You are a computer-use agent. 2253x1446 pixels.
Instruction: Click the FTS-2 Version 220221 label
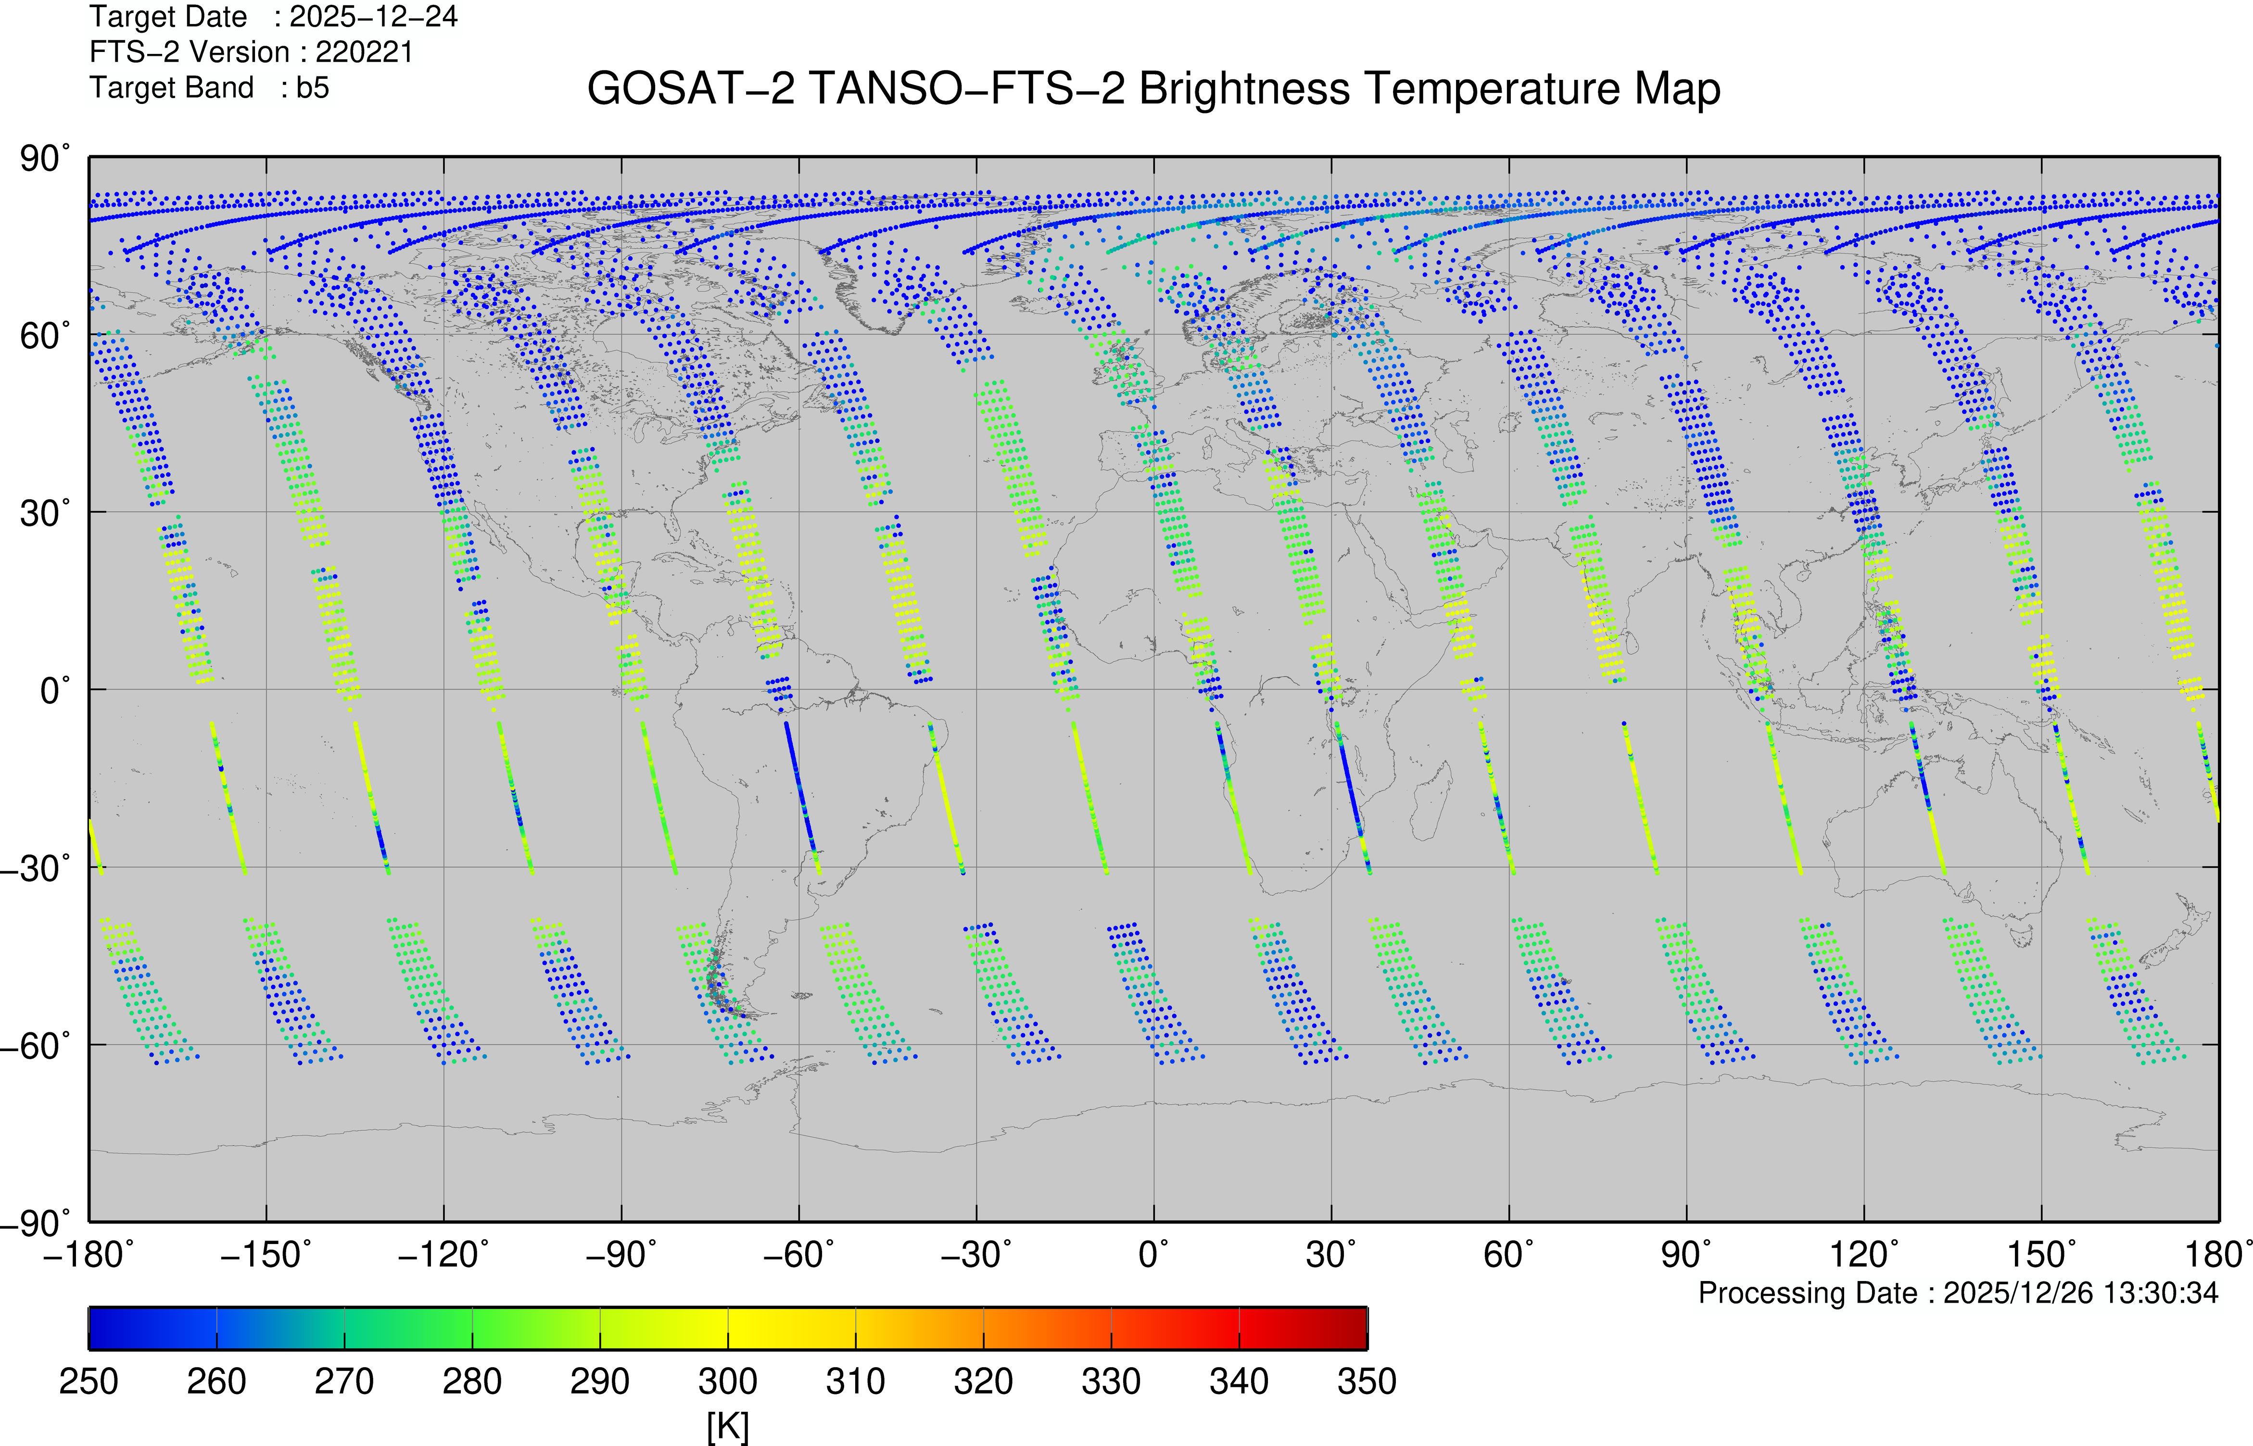point(251,51)
